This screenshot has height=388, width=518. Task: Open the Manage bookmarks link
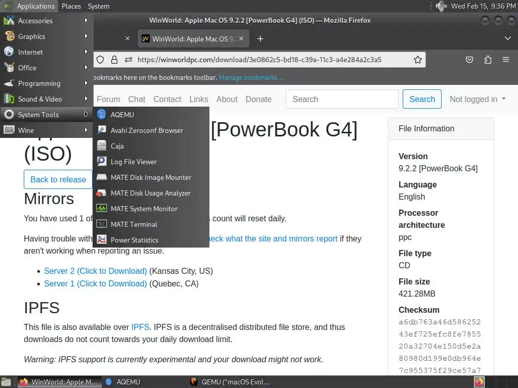pyautogui.click(x=251, y=77)
